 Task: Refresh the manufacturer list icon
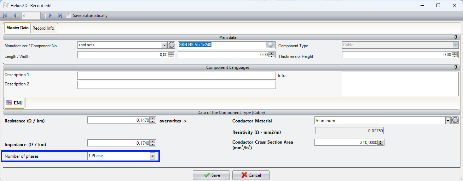[172, 45]
